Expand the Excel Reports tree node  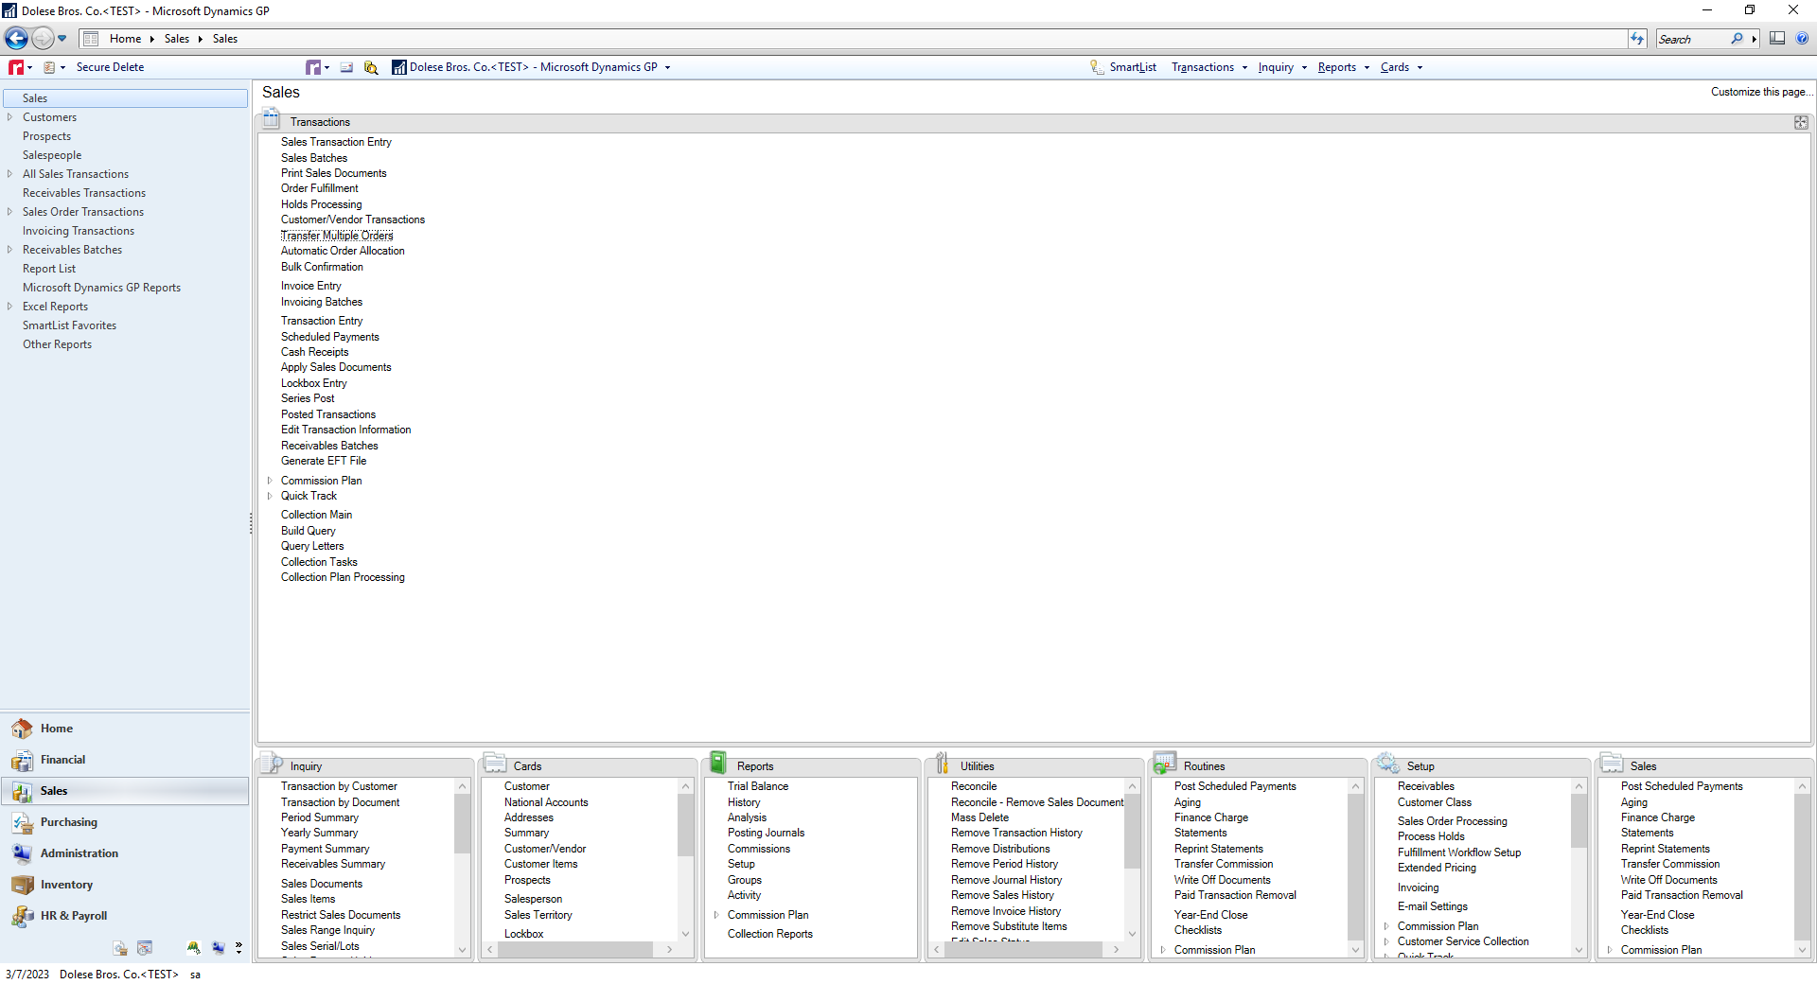[x=10, y=307]
